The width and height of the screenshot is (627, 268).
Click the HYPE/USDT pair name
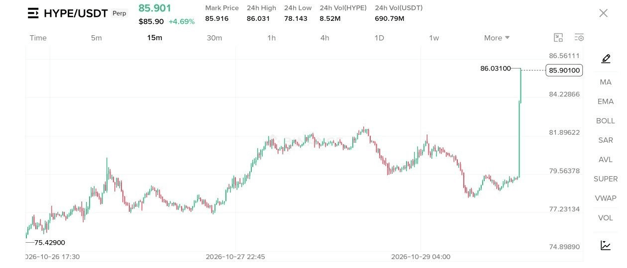76,14
